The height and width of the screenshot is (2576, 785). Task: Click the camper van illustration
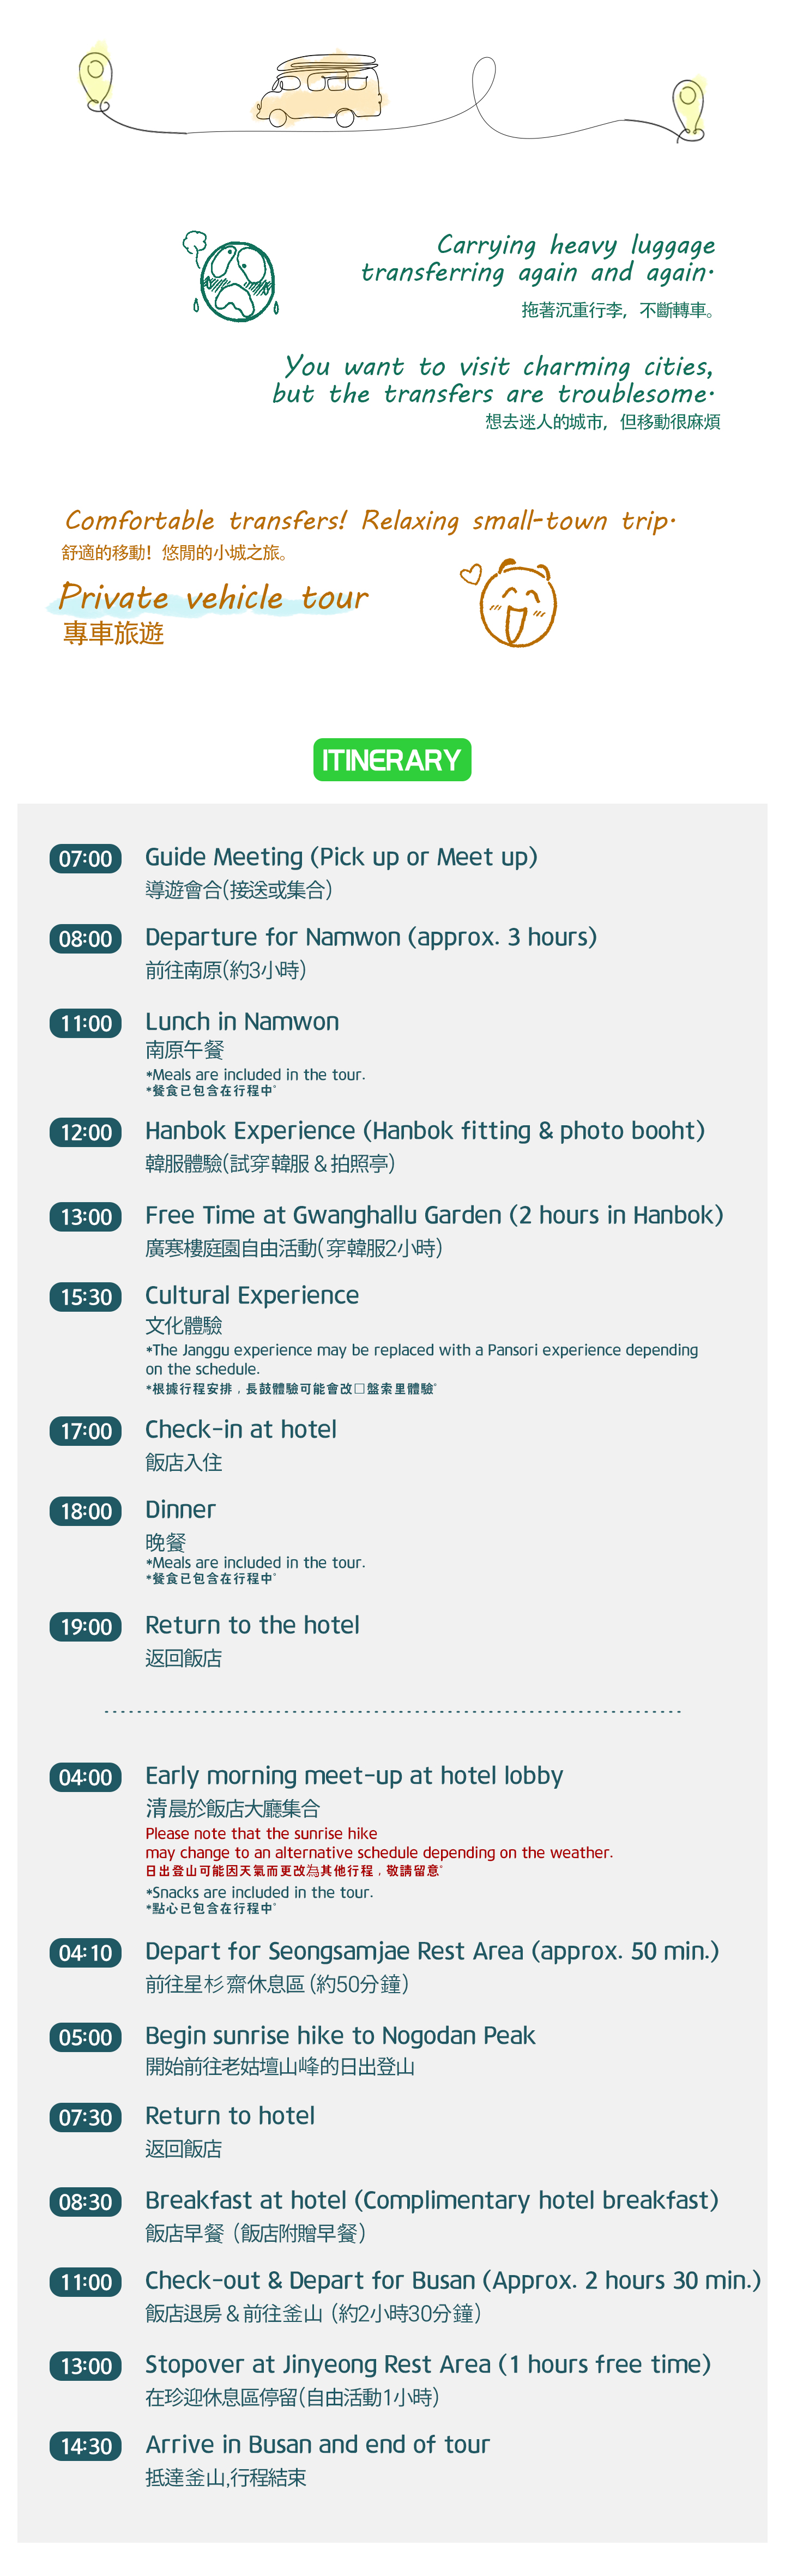click(319, 91)
